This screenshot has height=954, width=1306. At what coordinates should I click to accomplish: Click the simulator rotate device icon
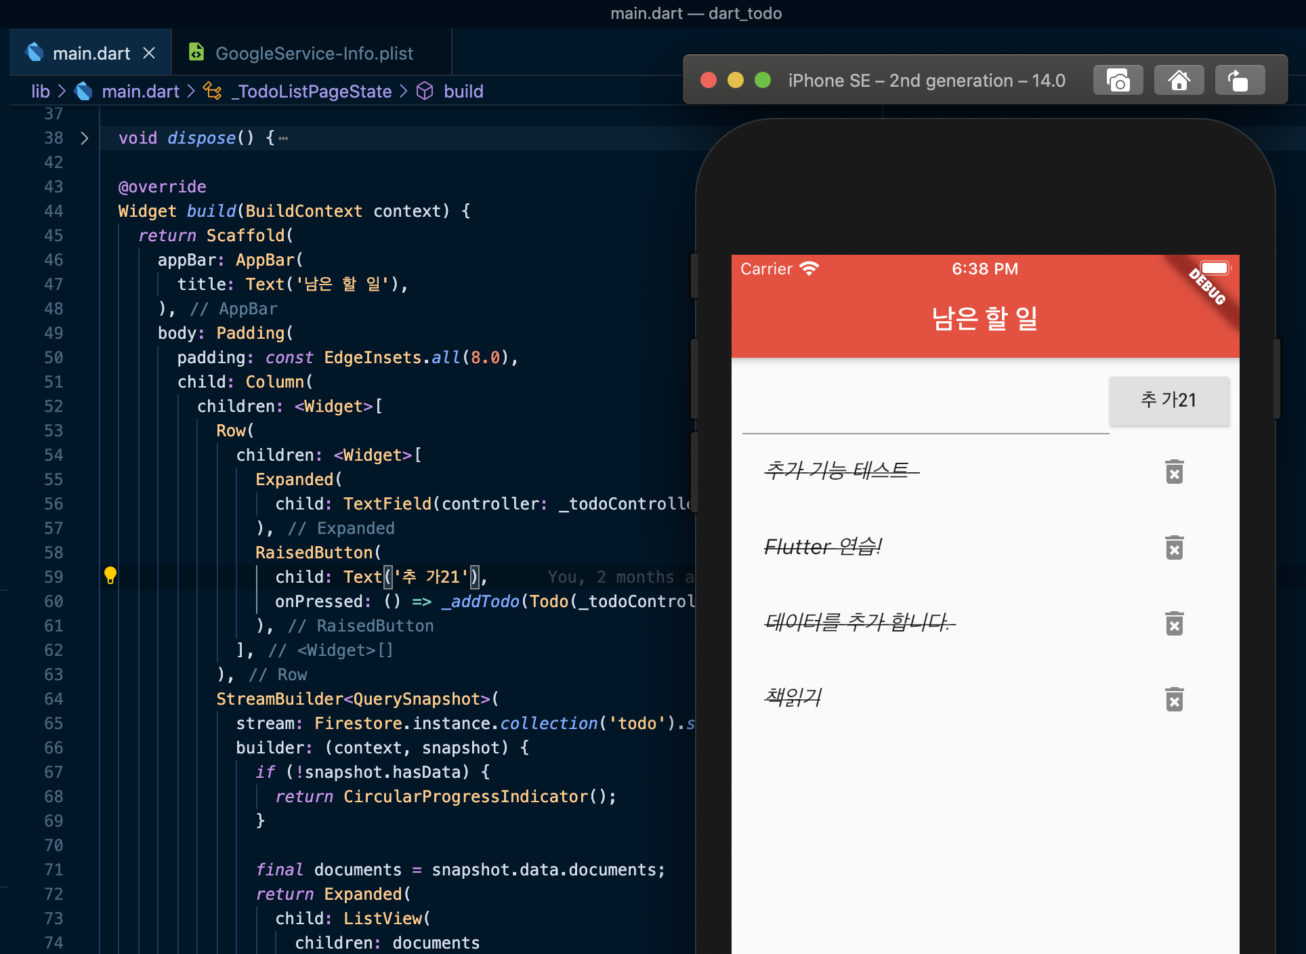click(1239, 81)
